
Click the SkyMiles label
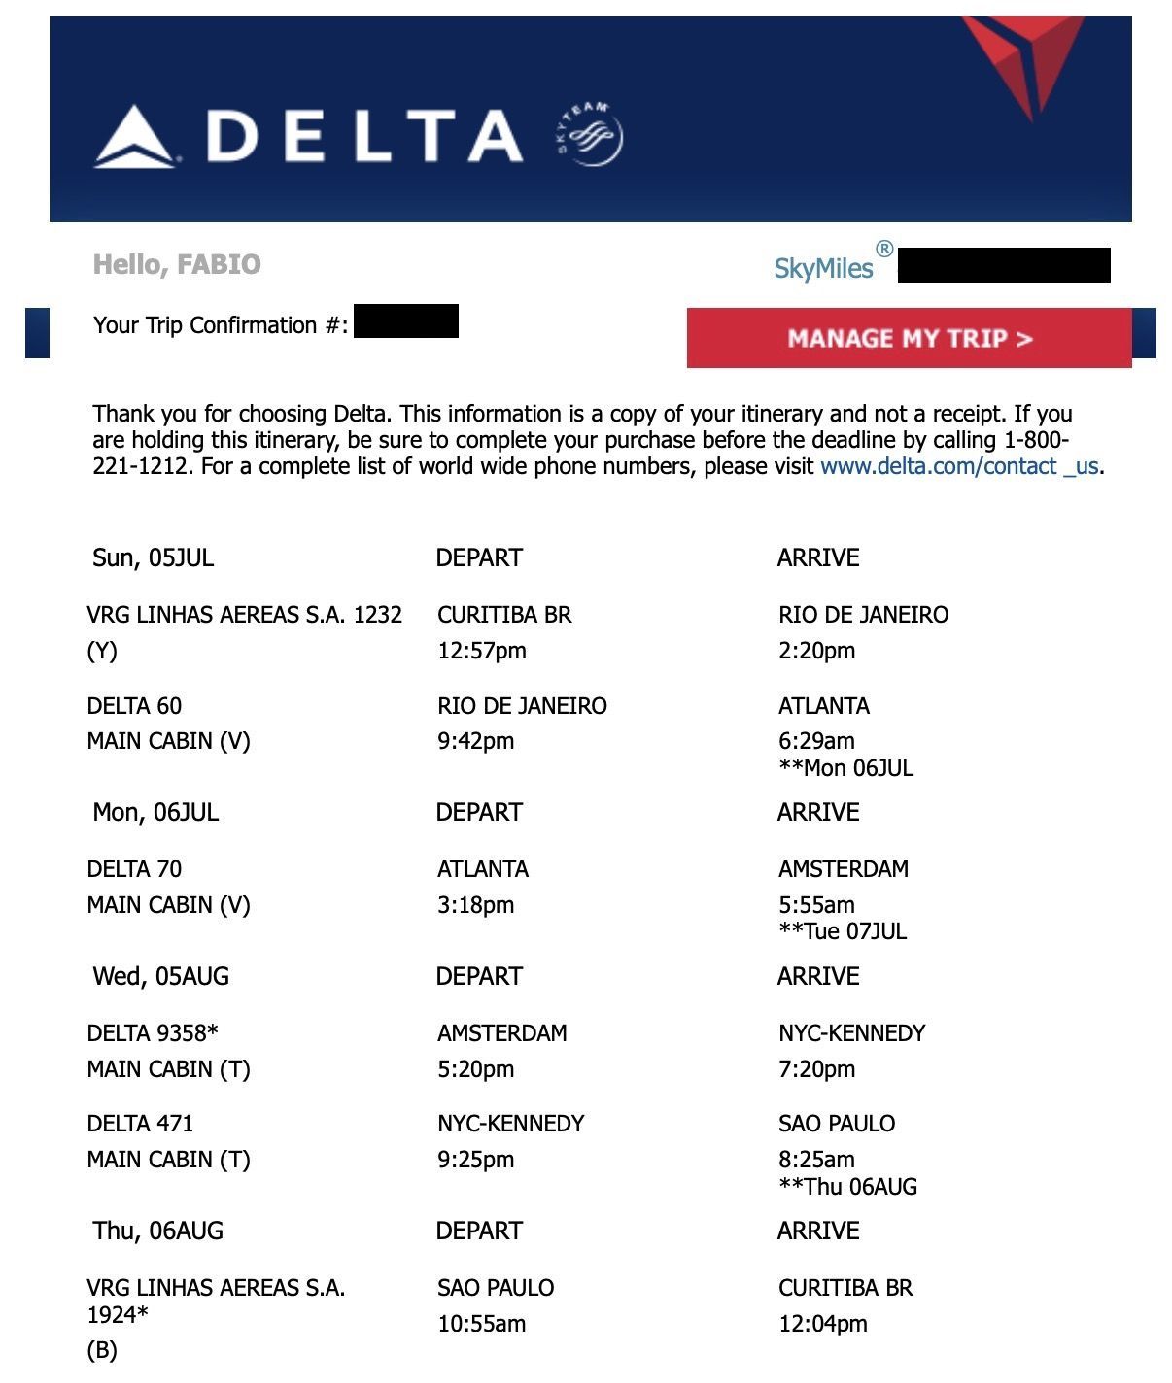click(x=823, y=268)
